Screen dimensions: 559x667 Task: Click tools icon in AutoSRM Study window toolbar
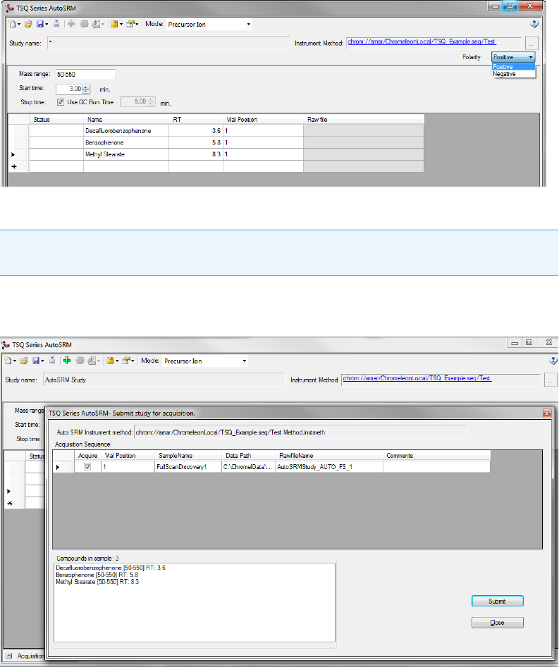(125, 361)
